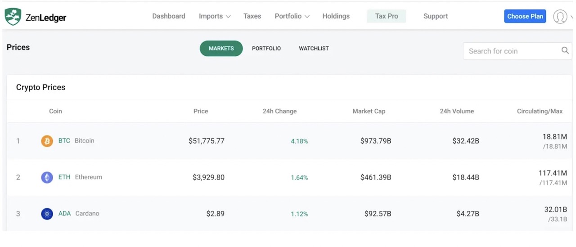Image resolution: width=576 pixels, height=247 pixels.
Task: Click the $92.57B market cap
Action: (378, 214)
